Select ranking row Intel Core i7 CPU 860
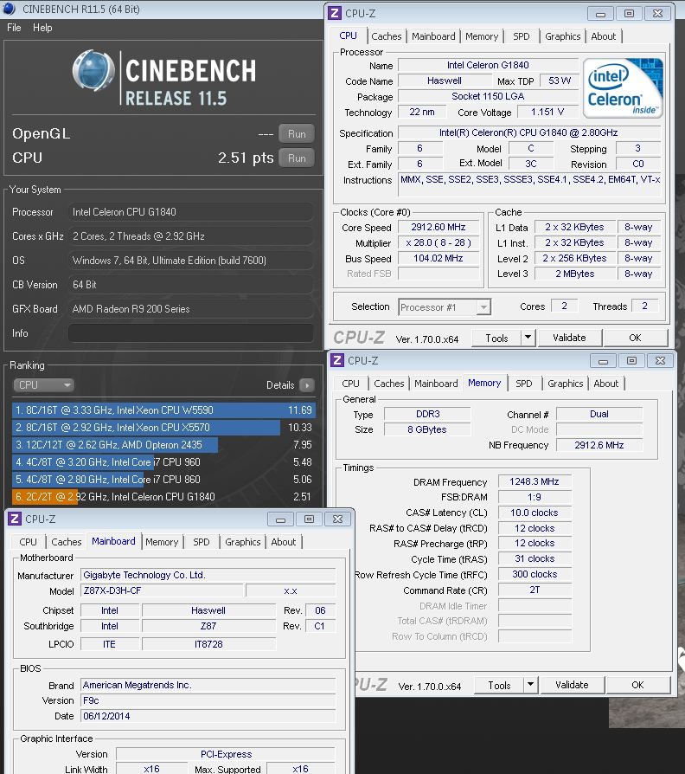 pos(163,480)
